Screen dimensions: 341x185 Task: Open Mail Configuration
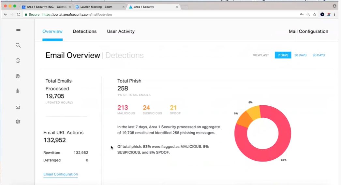click(x=308, y=32)
